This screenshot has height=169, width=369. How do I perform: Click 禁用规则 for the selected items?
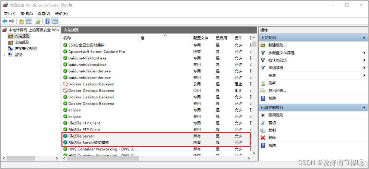point(276,115)
